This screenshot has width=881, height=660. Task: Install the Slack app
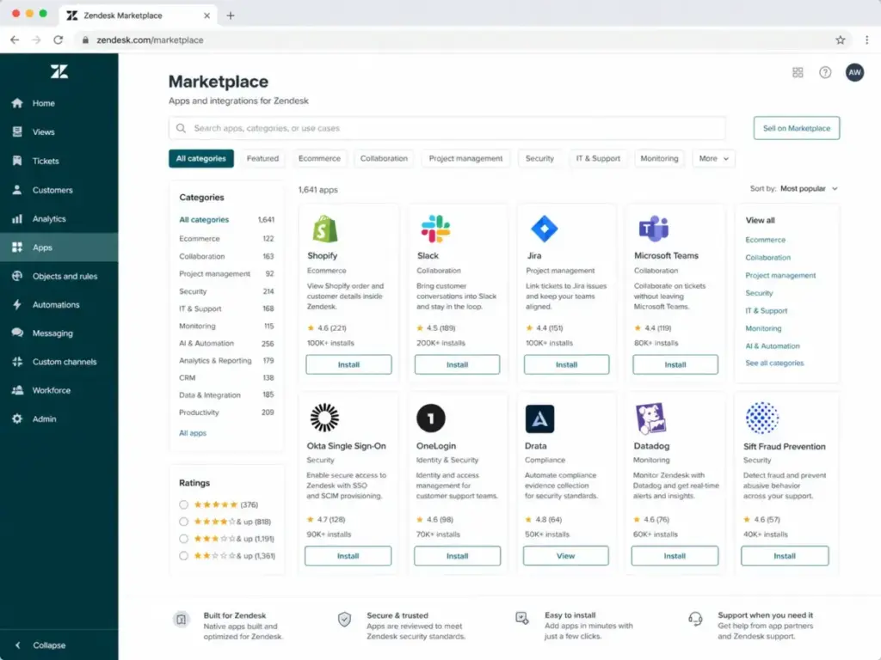click(x=458, y=364)
